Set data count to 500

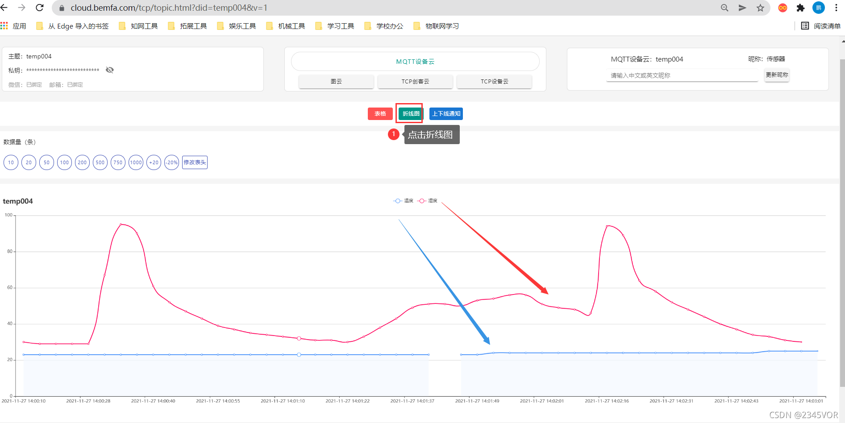(100, 162)
